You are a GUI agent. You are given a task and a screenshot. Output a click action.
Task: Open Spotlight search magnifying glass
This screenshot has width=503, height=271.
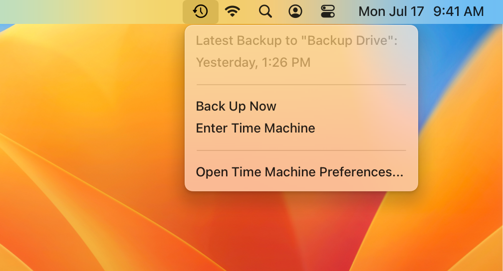click(x=265, y=11)
